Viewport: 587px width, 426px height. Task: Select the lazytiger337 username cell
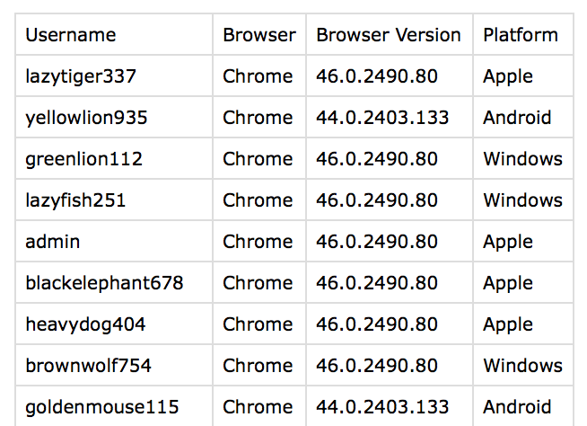point(114,76)
